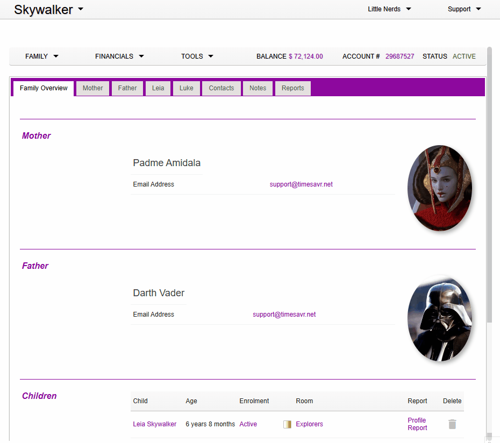Open the Explorers room link
The height and width of the screenshot is (443, 500).
tap(309, 424)
